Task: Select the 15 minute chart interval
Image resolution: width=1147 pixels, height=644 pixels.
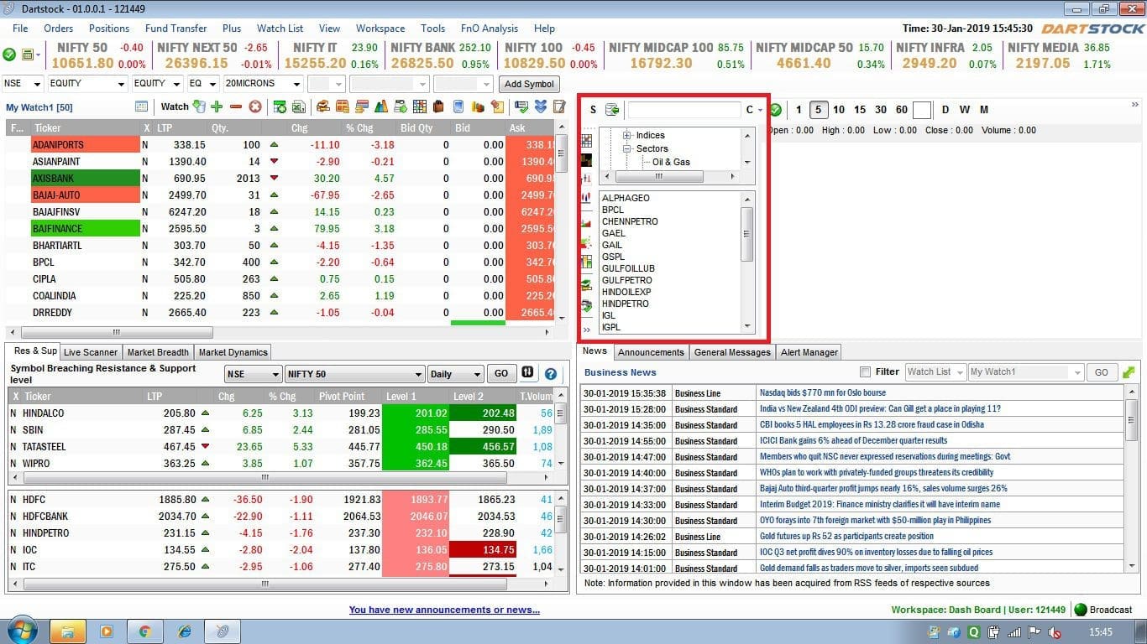Action: click(x=860, y=110)
